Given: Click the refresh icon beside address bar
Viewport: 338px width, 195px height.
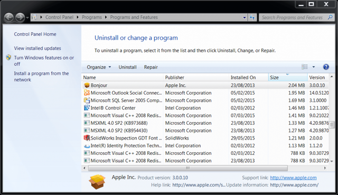Looking at the screenshot, I should click(x=252, y=17).
